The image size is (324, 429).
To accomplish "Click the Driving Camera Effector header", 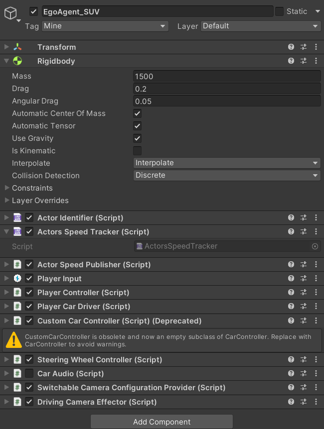I will click(x=162, y=402).
